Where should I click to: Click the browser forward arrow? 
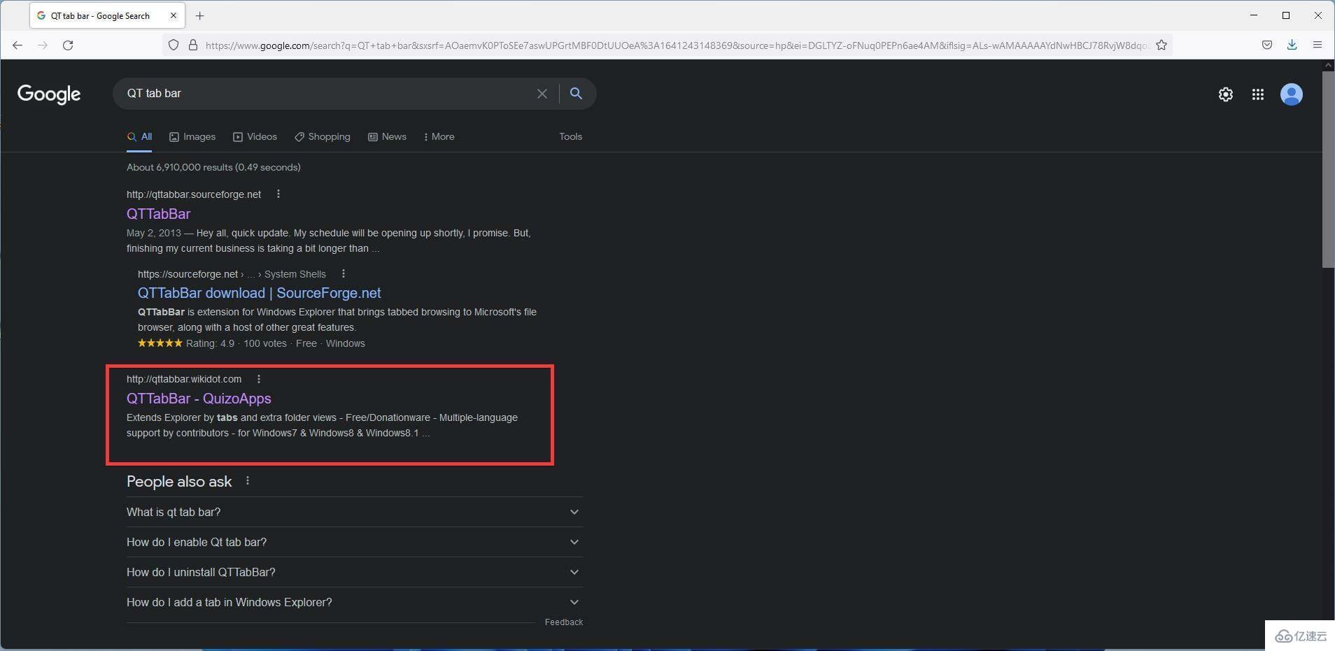[43, 45]
